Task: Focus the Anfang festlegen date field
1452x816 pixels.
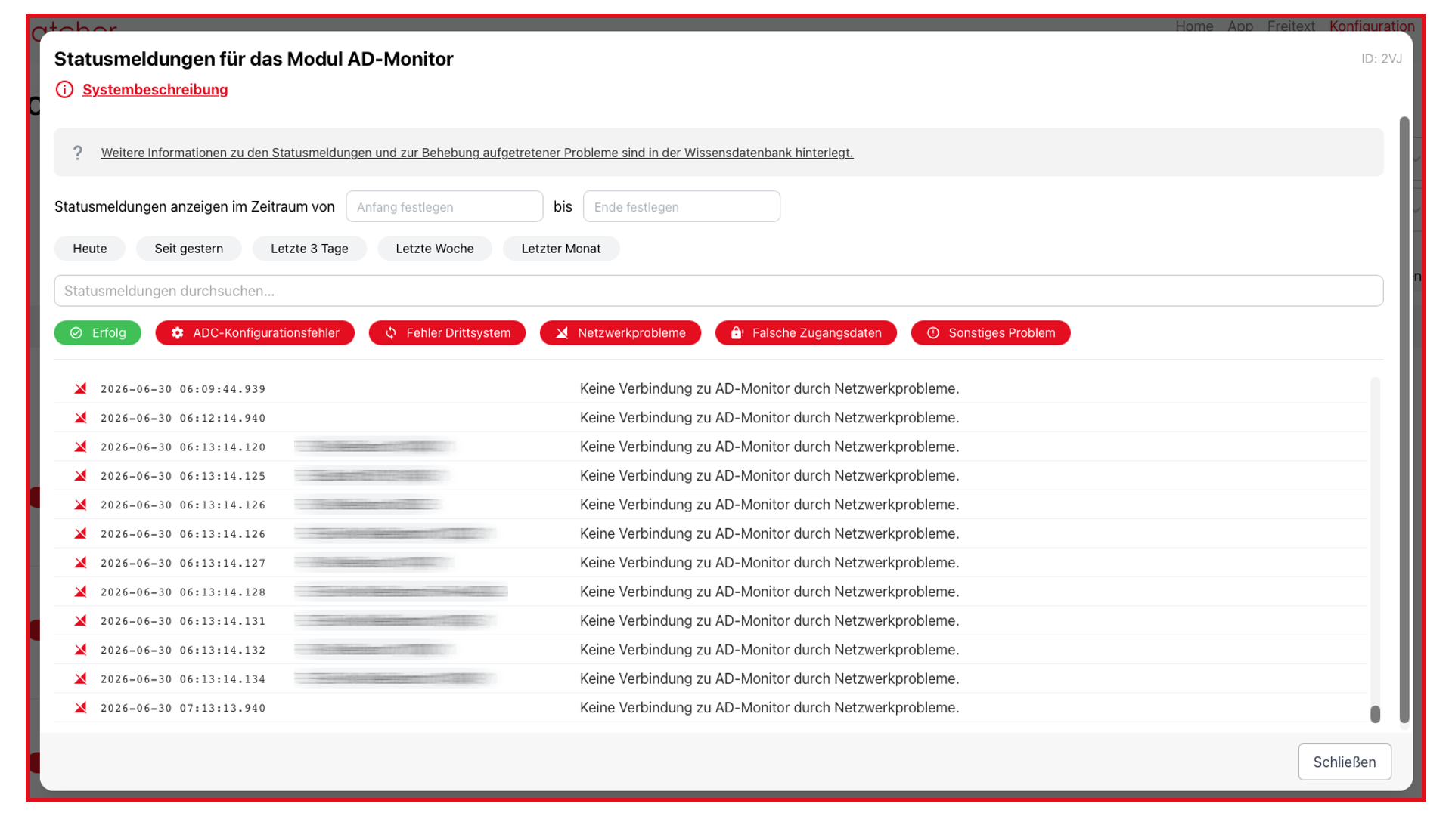Action: click(x=445, y=206)
